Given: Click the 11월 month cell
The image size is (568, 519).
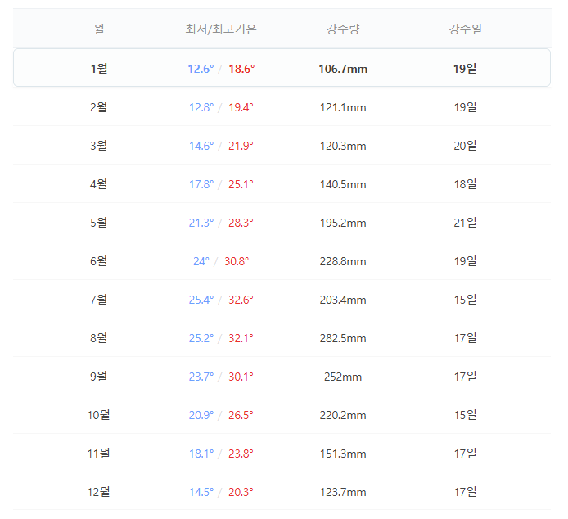Looking at the screenshot, I should pyautogui.click(x=98, y=454).
